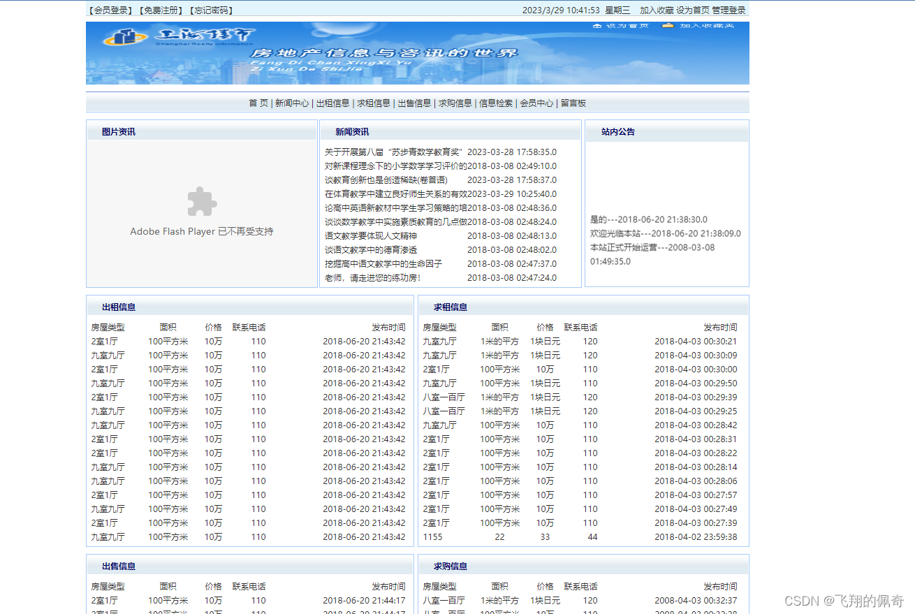Open the 会员登录 link

111,10
